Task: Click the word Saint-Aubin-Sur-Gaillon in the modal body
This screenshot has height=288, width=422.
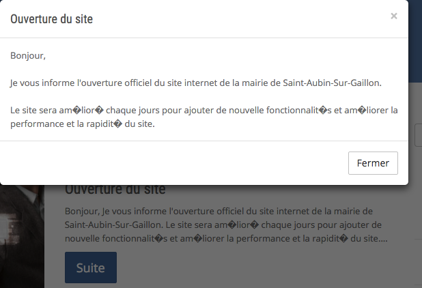Action: (x=332, y=83)
